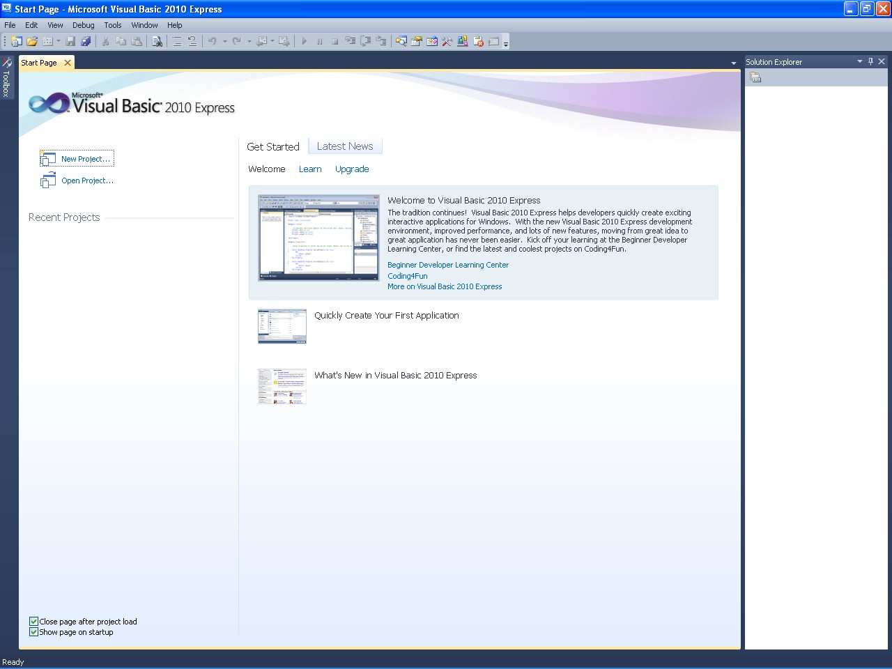Click the Add New Item toolbar icon
This screenshot has height=669, width=892.
coord(47,41)
